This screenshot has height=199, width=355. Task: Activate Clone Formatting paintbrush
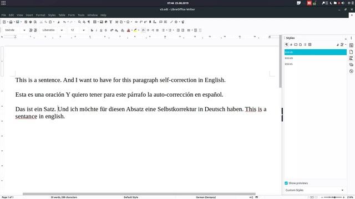[58, 22]
